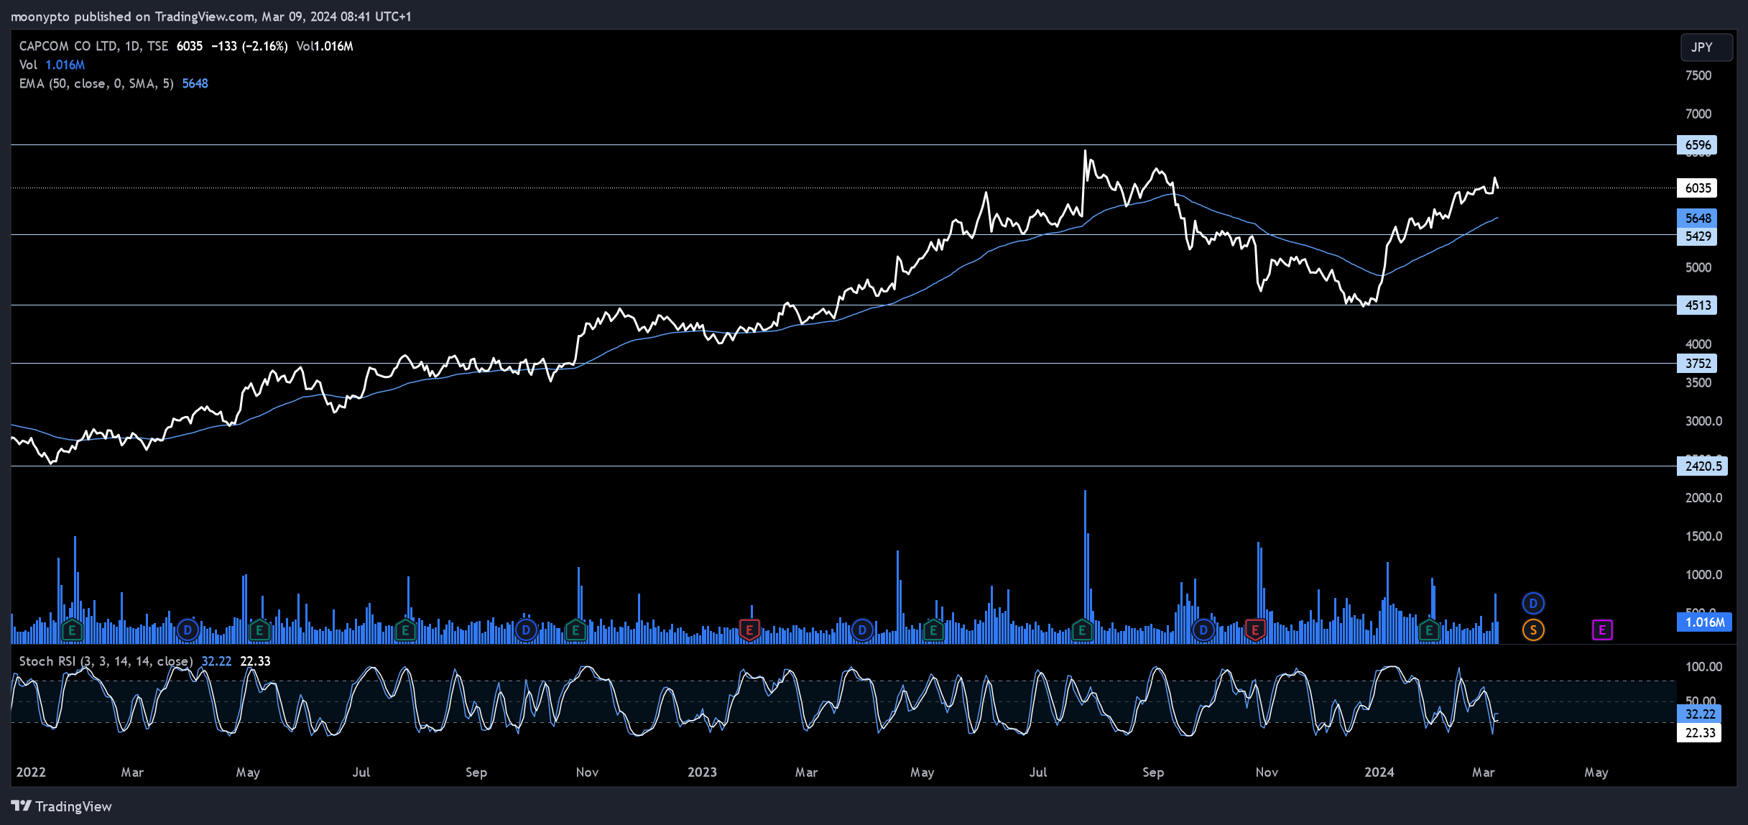
Task: Click the D dividend marker near April 2022
Action: (x=188, y=630)
